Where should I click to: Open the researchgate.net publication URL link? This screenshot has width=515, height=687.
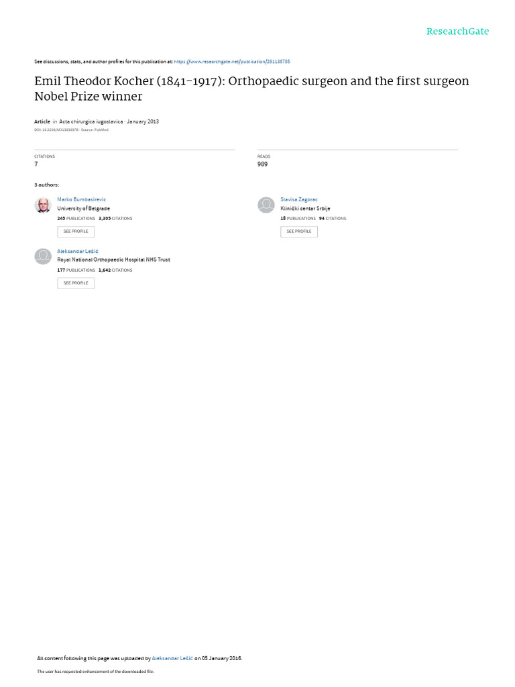tap(232, 62)
